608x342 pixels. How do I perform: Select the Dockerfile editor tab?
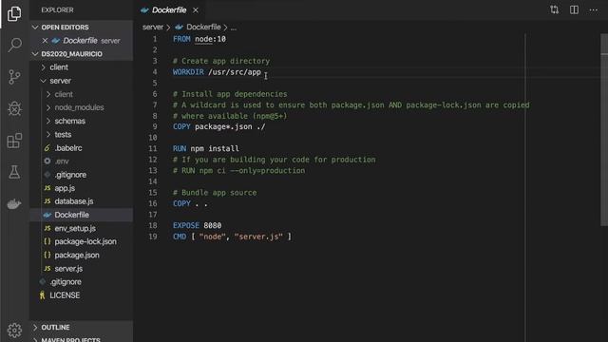[169, 10]
